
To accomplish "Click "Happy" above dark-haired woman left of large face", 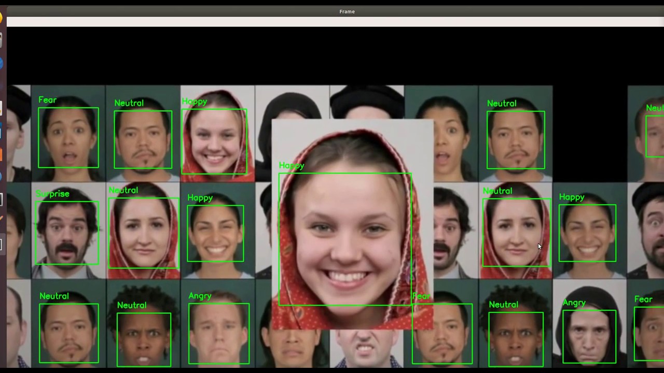I will (200, 198).
